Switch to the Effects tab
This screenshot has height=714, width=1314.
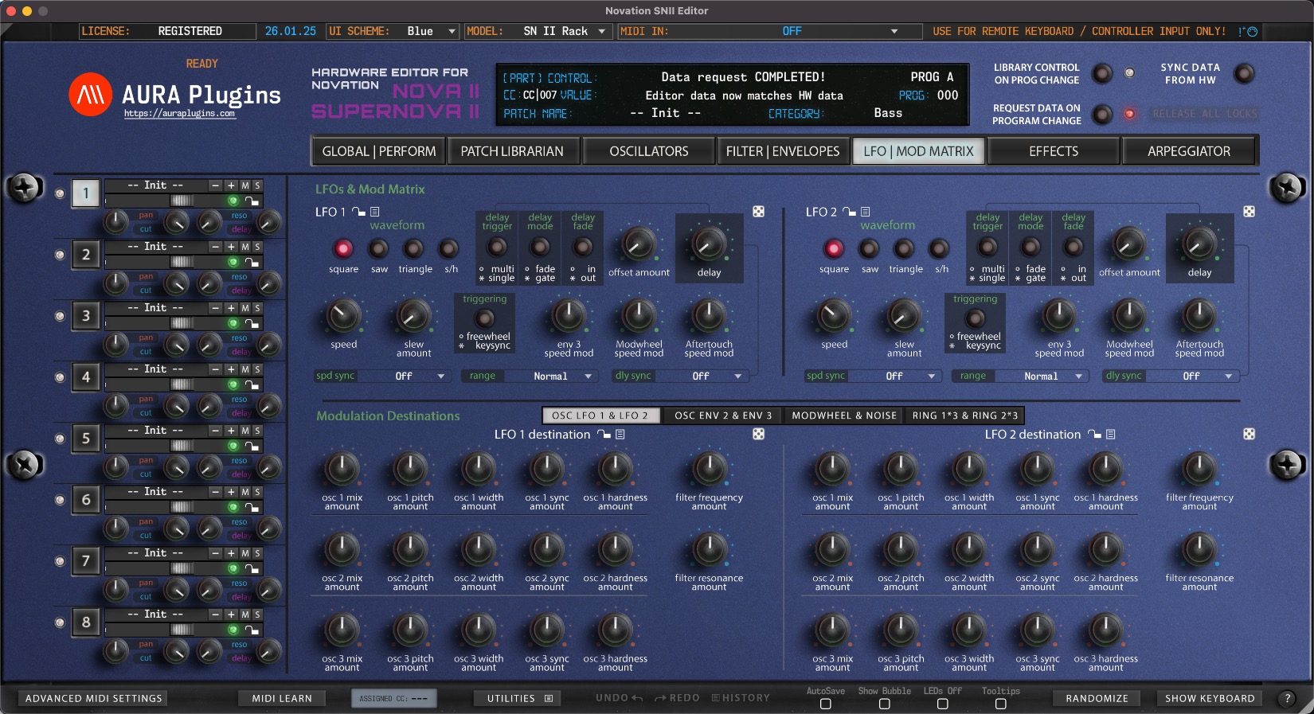coord(1053,151)
